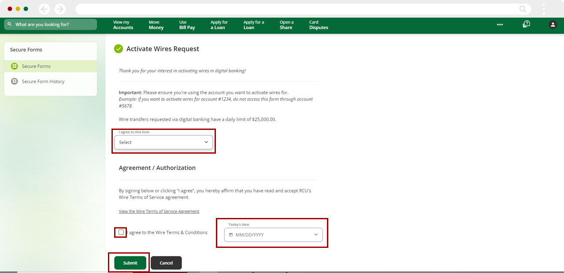Viewport: 564px width, 273px height.
Task: Click the green window maximize dot
Action: point(26,9)
